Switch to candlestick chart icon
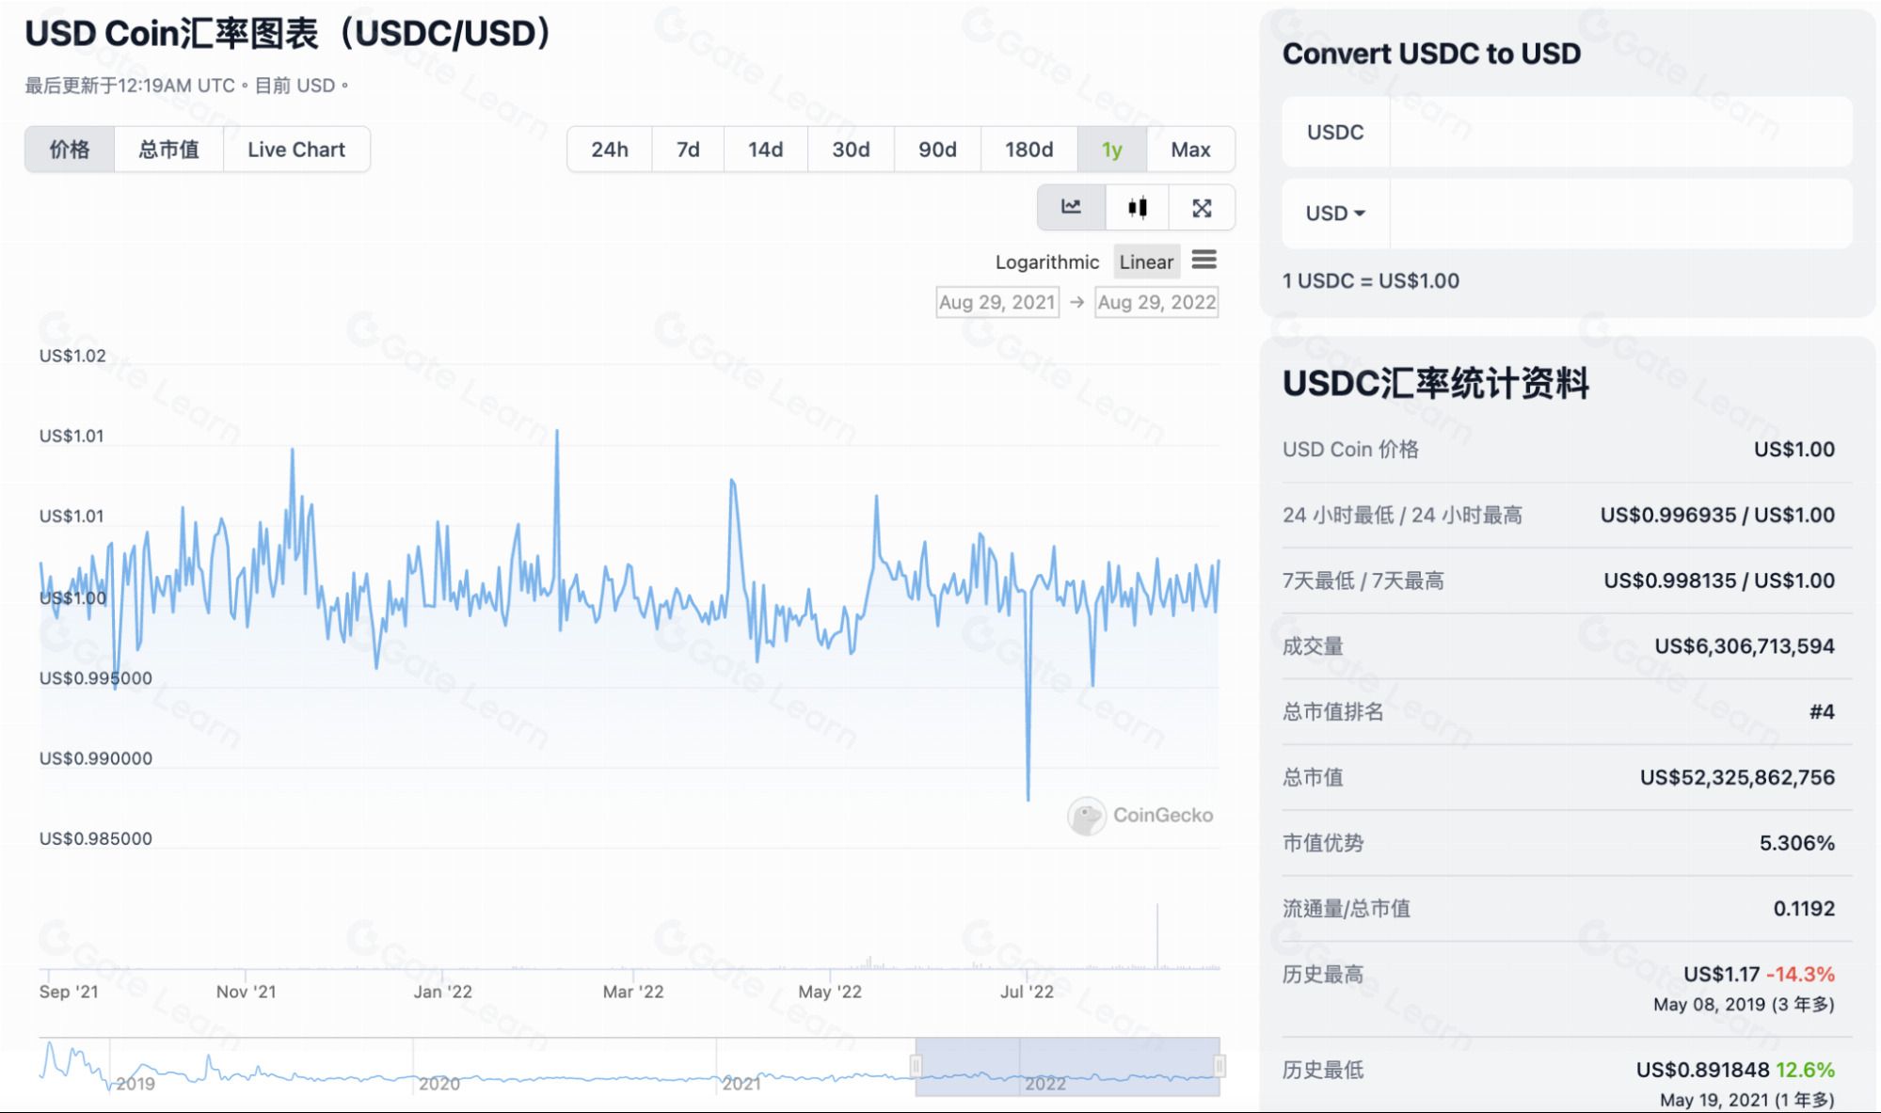 click(x=1137, y=208)
